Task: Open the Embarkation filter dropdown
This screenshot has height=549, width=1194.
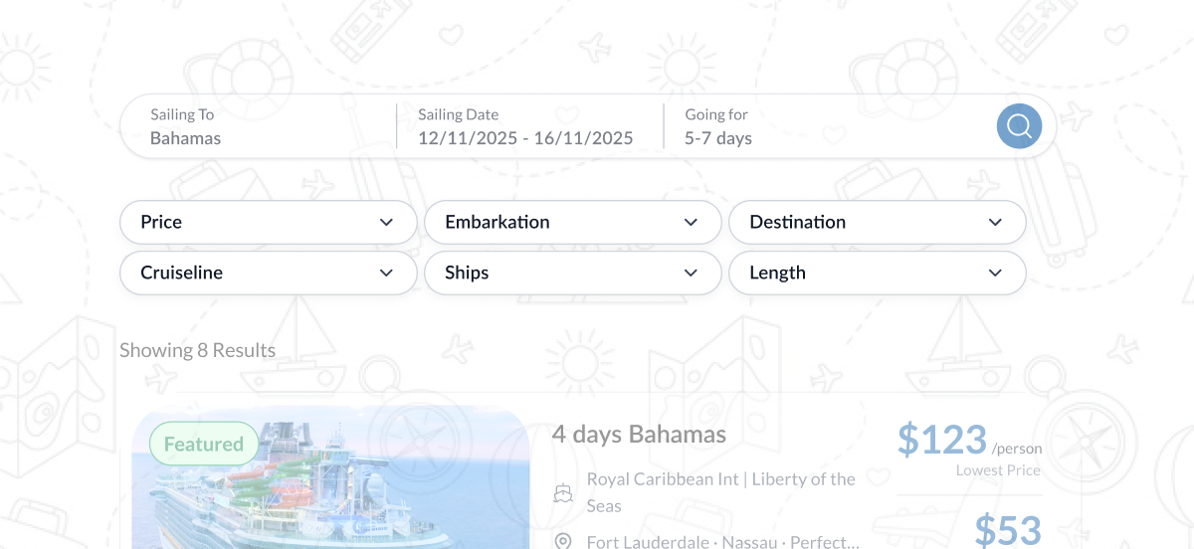Action: (x=572, y=222)
